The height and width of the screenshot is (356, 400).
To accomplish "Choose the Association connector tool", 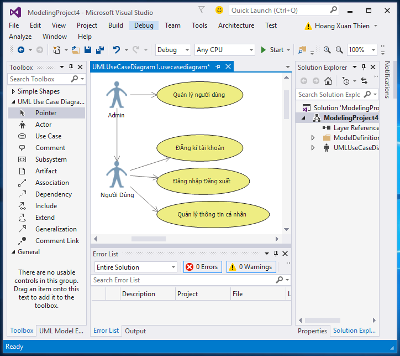I will pos(52,183).
